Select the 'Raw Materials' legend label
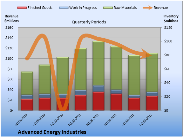 [x=125, y=8]
